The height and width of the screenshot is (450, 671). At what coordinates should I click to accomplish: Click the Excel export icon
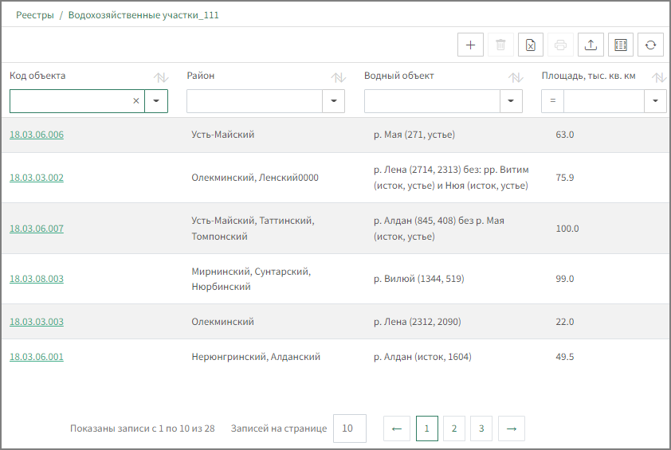click(531, 45)
